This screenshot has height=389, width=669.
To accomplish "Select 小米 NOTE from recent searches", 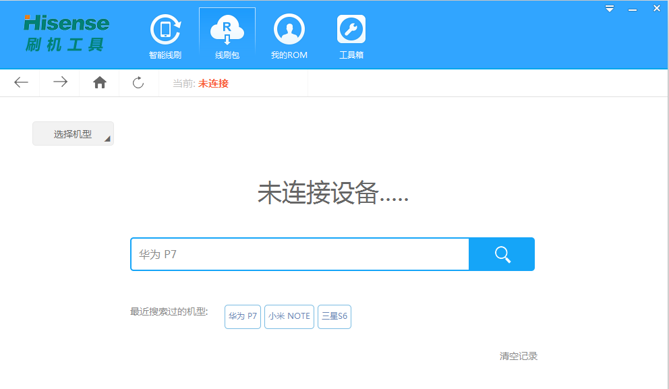I will (289, 316).
